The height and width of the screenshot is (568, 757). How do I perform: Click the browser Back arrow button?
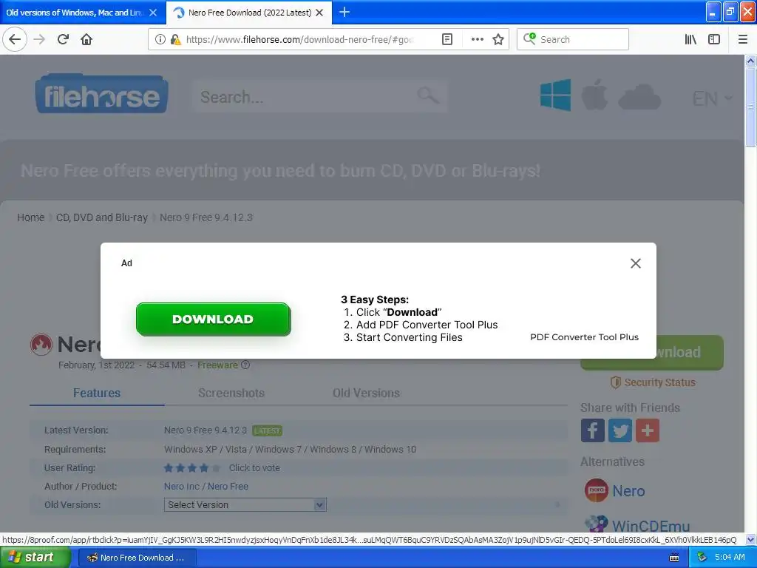click(15, 39)
